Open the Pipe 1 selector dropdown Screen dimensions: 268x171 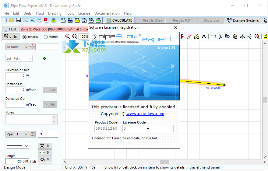(x=17, y=134)
